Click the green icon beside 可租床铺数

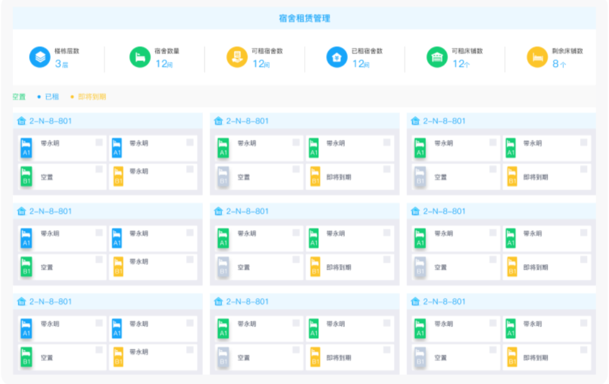pos(437,57)
